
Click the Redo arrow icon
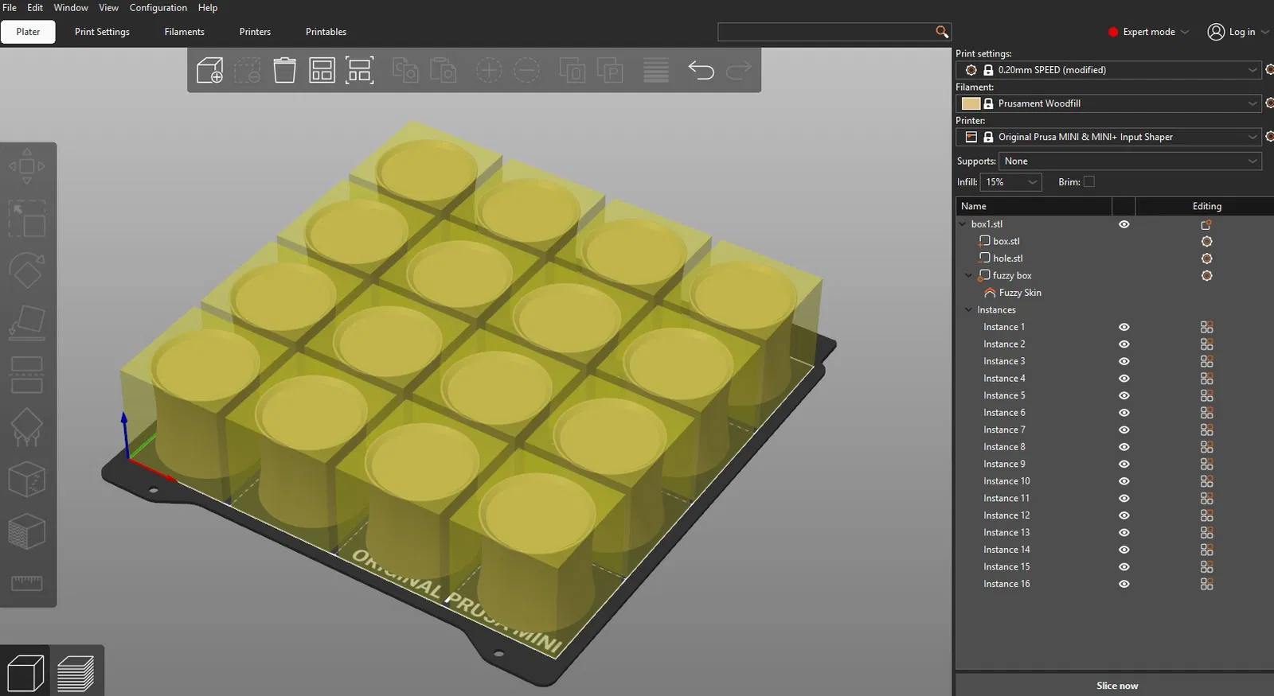coord(739,70)
